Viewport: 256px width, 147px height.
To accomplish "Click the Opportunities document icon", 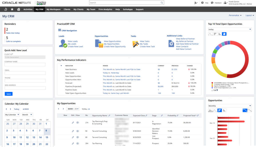I will coord(99,43).
